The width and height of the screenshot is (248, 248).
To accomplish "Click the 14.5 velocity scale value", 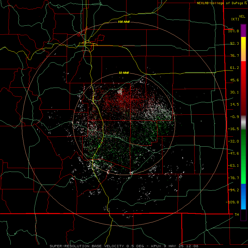I will [234, 104].
